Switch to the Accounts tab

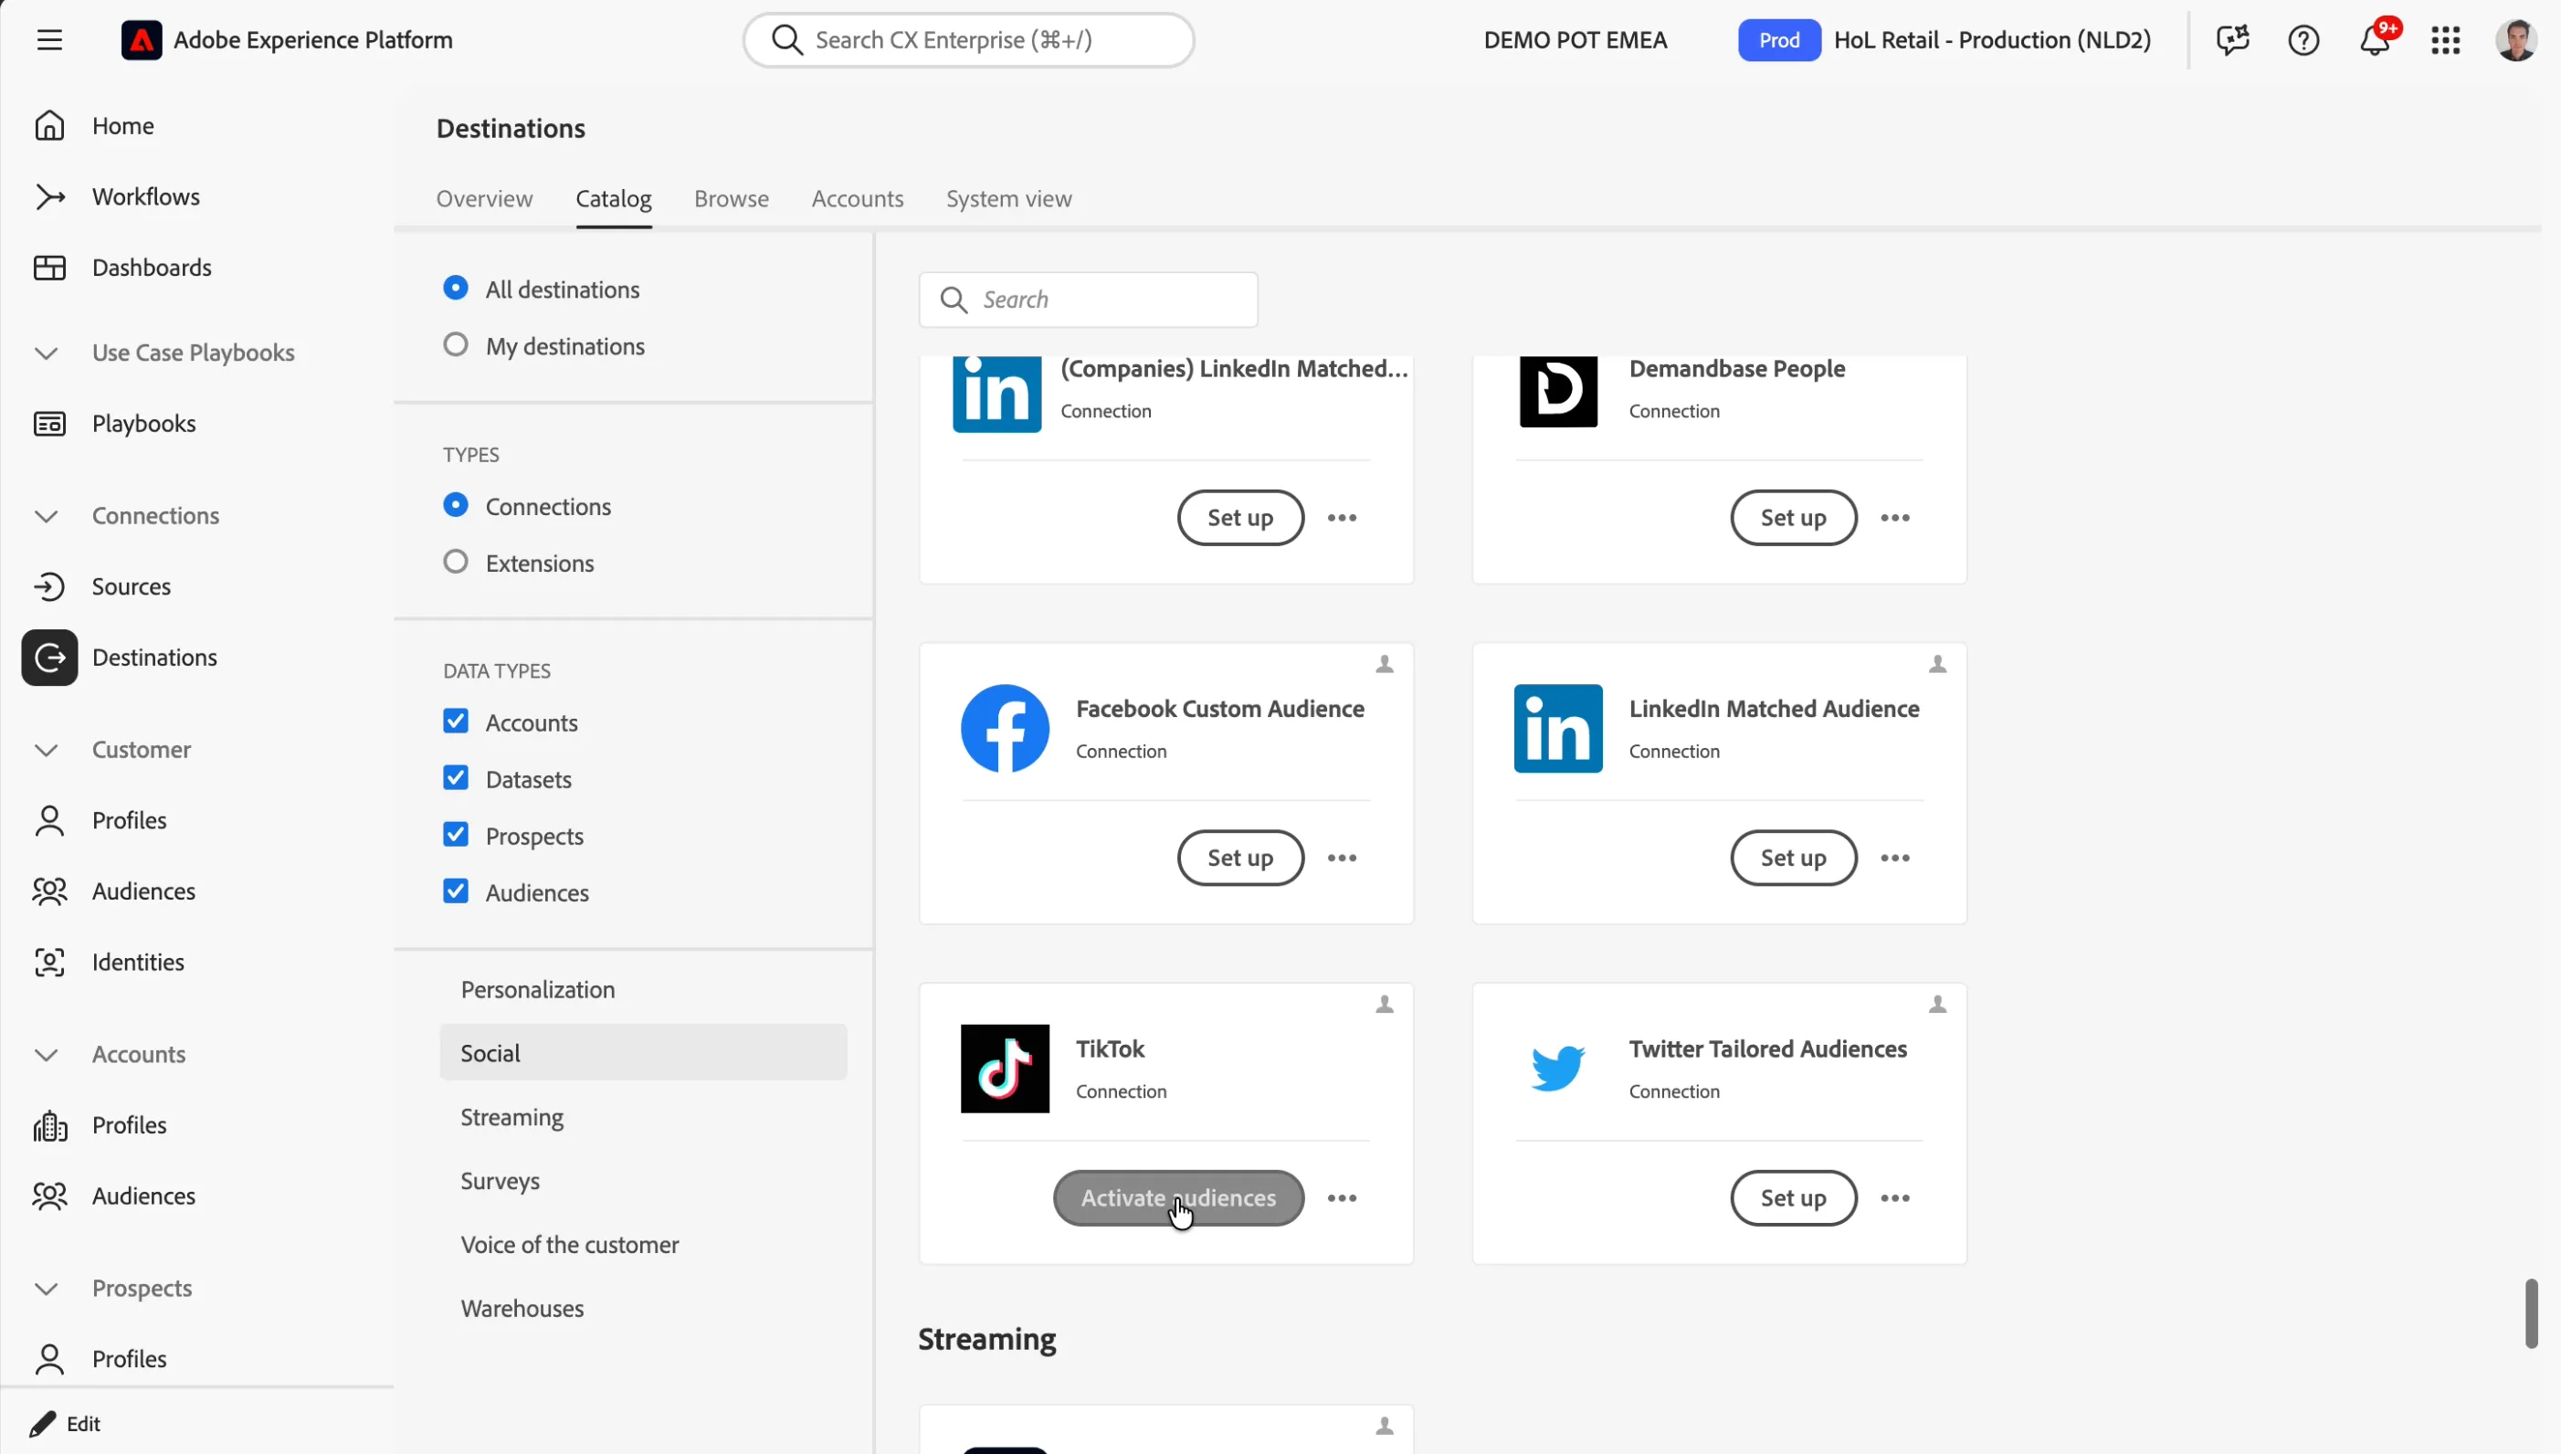(x=857, y=199)
